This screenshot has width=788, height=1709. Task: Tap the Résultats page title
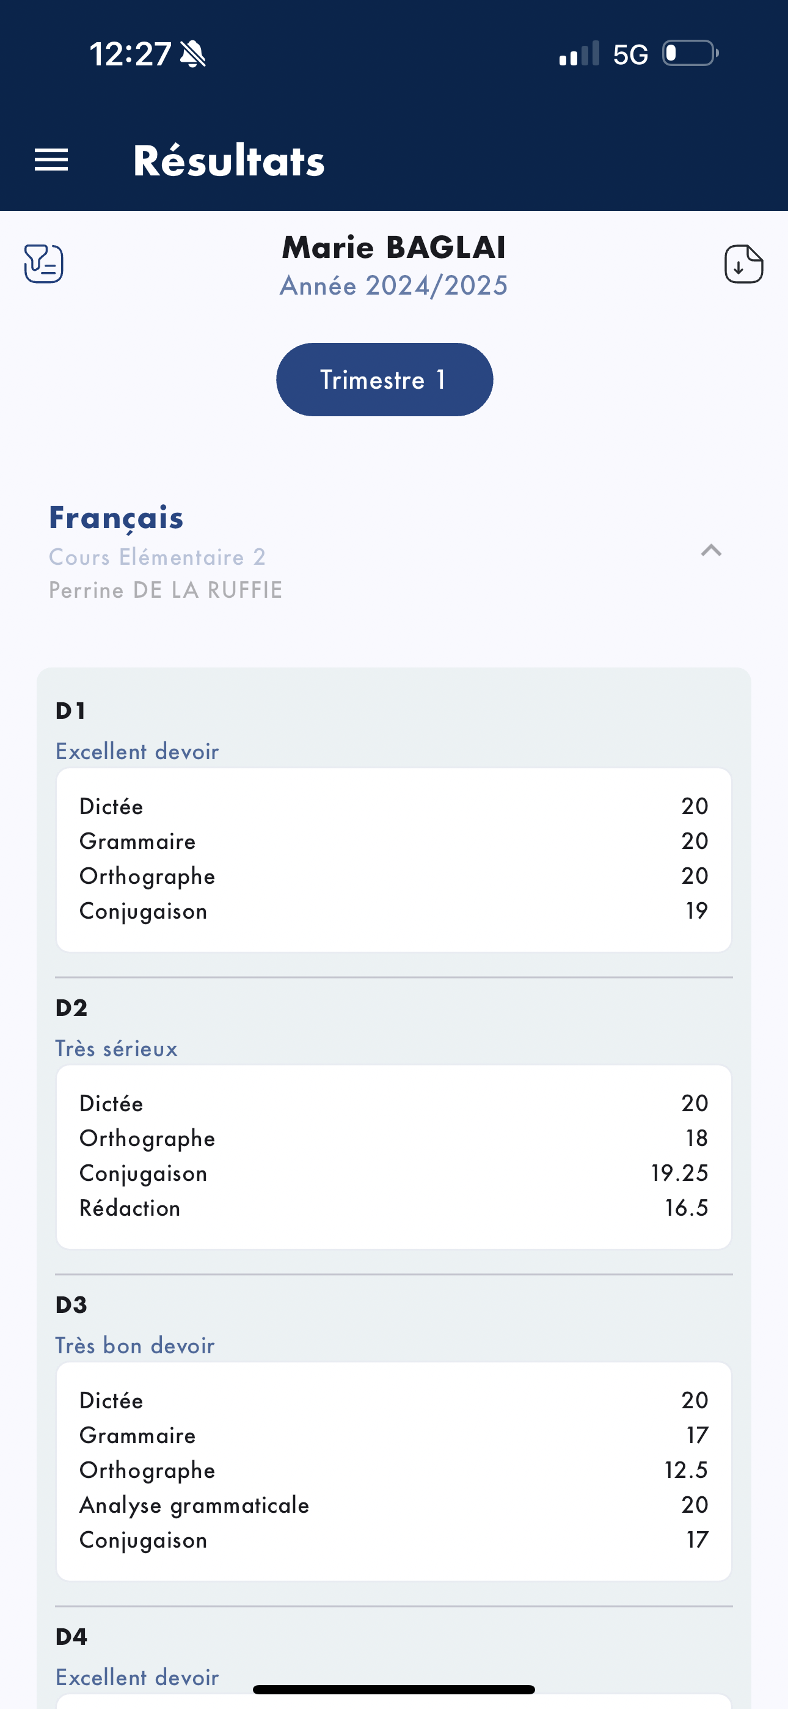[229, 161]
